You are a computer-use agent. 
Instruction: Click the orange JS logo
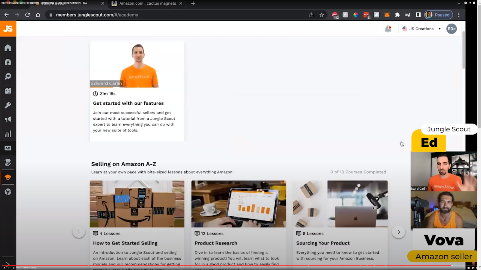pos(8,29)
